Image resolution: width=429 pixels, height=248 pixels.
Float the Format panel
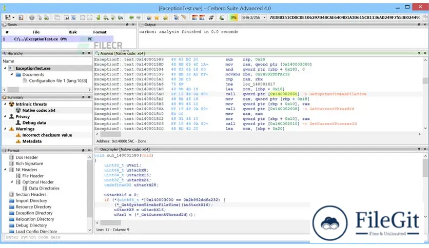83,151
